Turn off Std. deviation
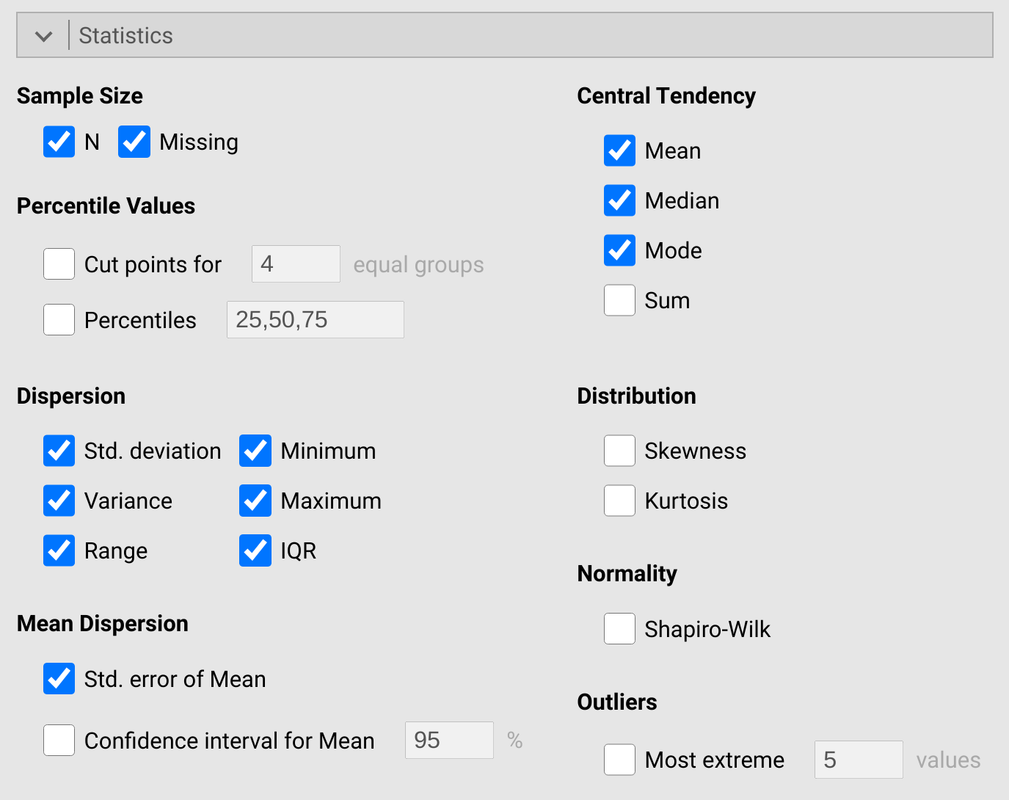 click(x=59, y=451)
